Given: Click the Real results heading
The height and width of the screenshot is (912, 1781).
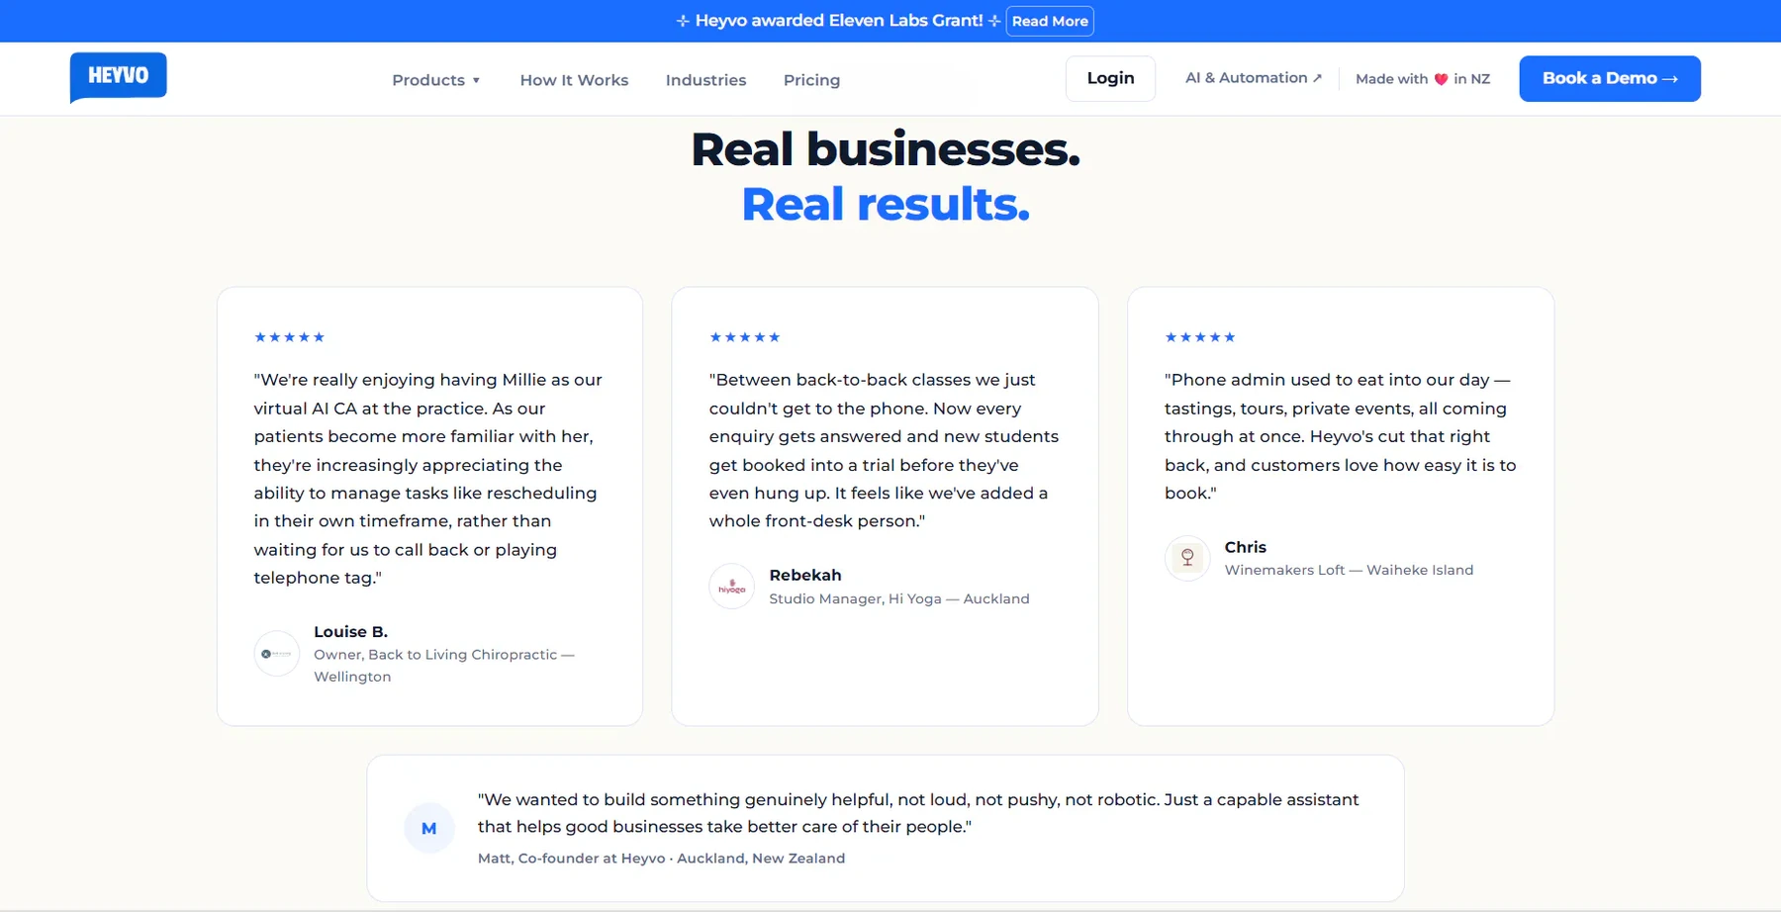Looking at the screenshot, I should tap(886, 204).
